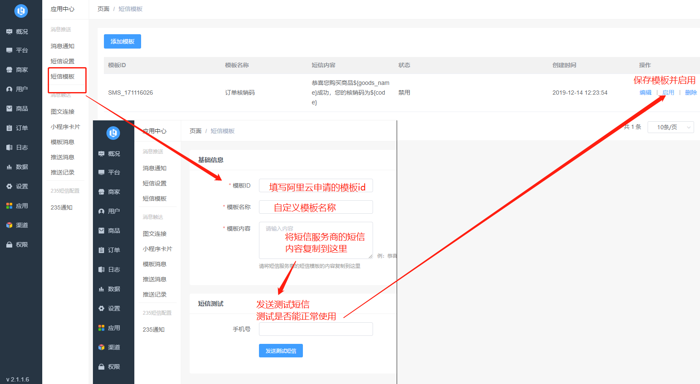Select 订单 icon in the overlaid form window sidebar
The image size is (700, 384).
(101, 250)
